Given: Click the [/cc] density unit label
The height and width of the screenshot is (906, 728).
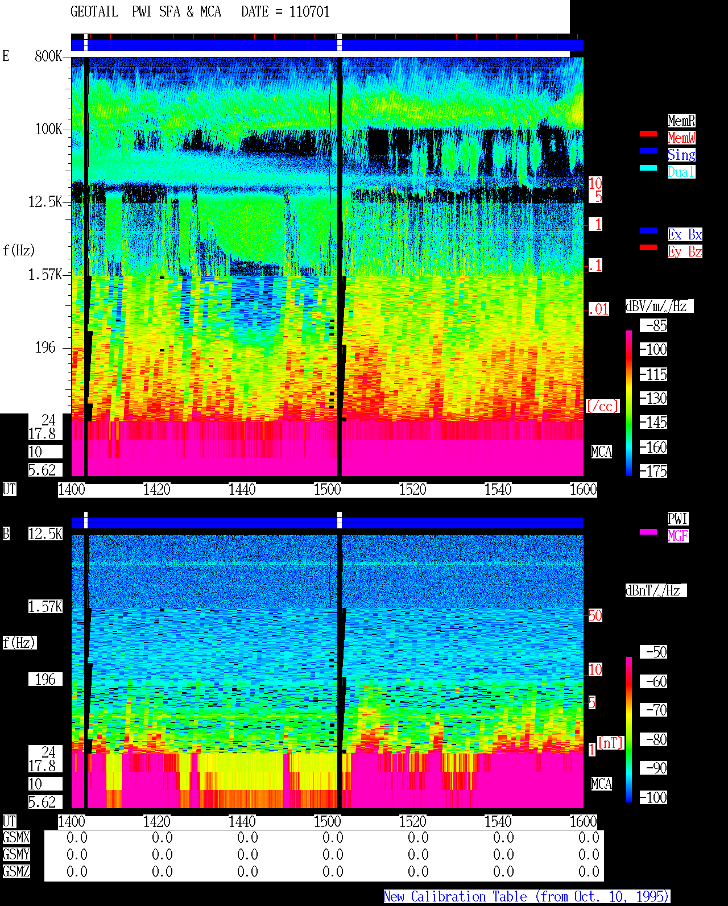Looking at the screenshot, I should coord(602,406).
